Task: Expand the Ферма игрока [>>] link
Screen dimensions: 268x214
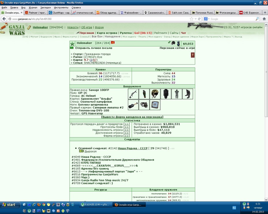Action: tap(127, 136)
